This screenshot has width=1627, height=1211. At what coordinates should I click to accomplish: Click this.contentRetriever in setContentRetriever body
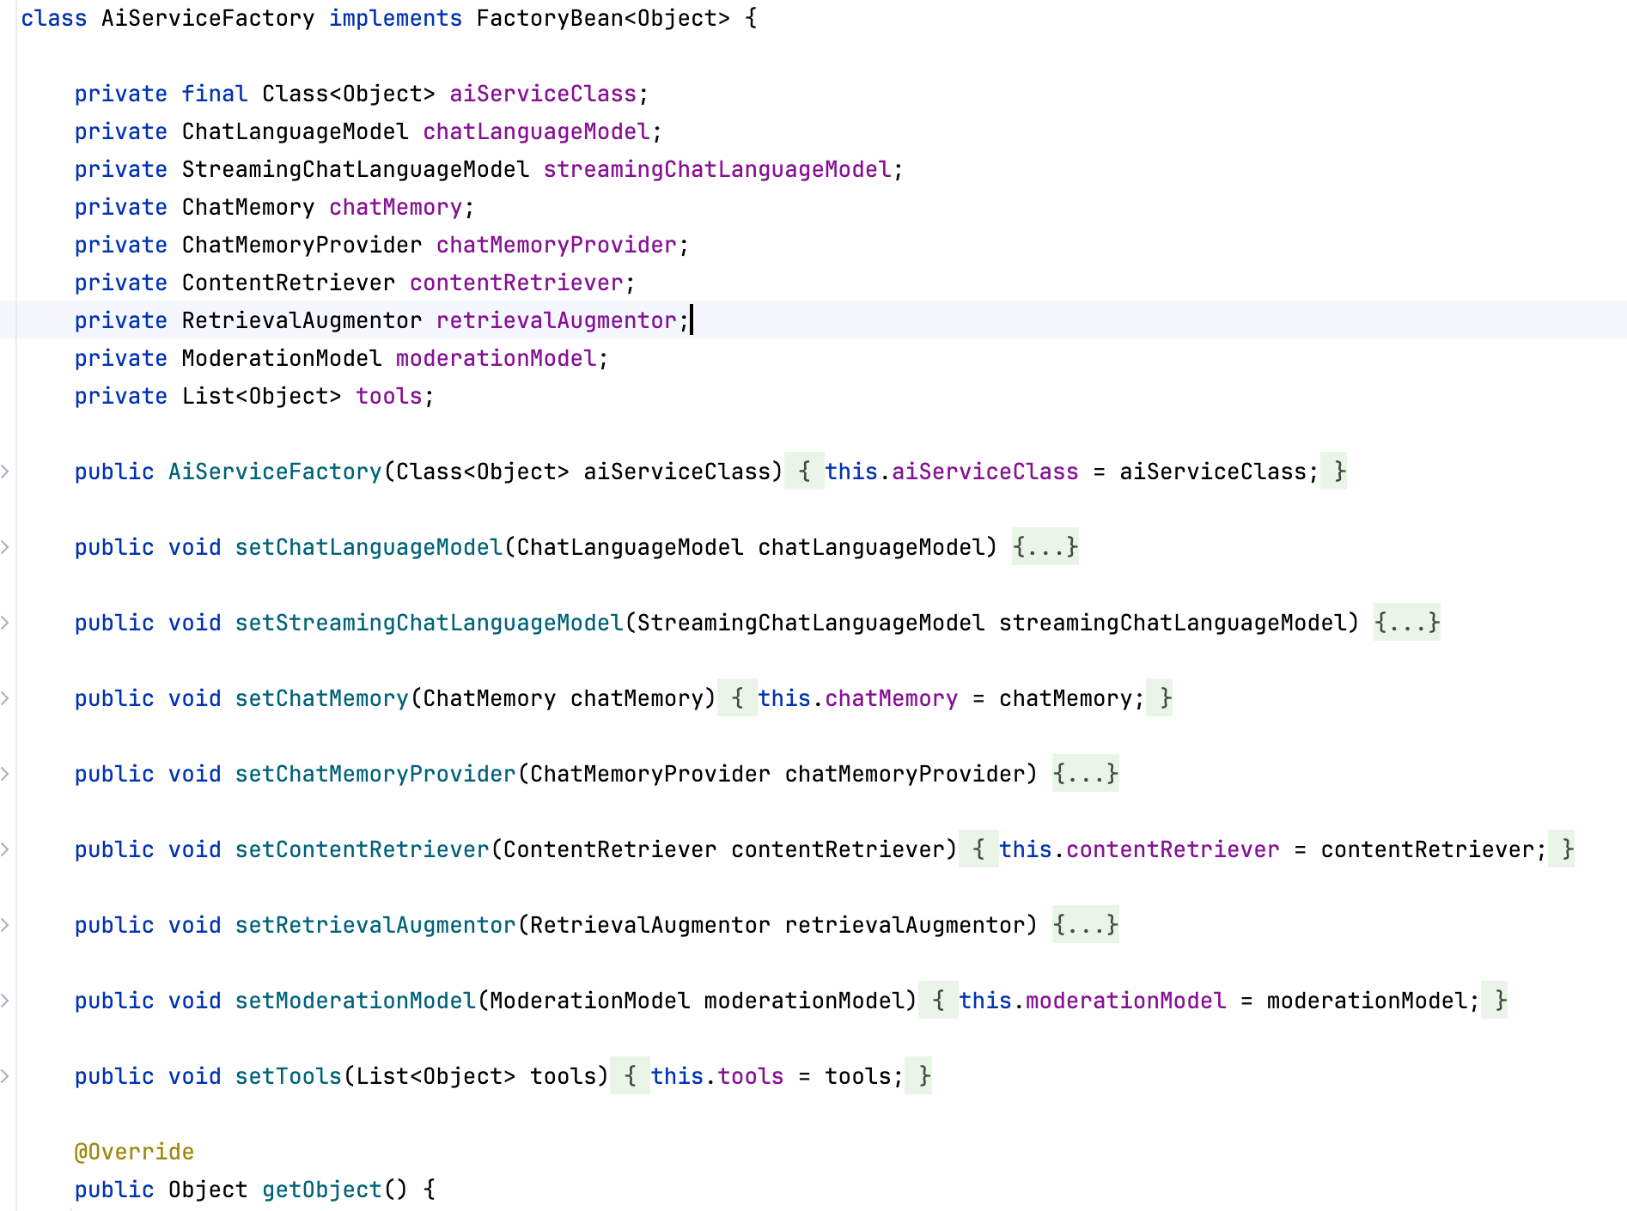(1139, 849)
